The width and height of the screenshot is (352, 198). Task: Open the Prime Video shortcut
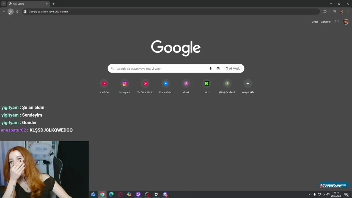[166, 86]
